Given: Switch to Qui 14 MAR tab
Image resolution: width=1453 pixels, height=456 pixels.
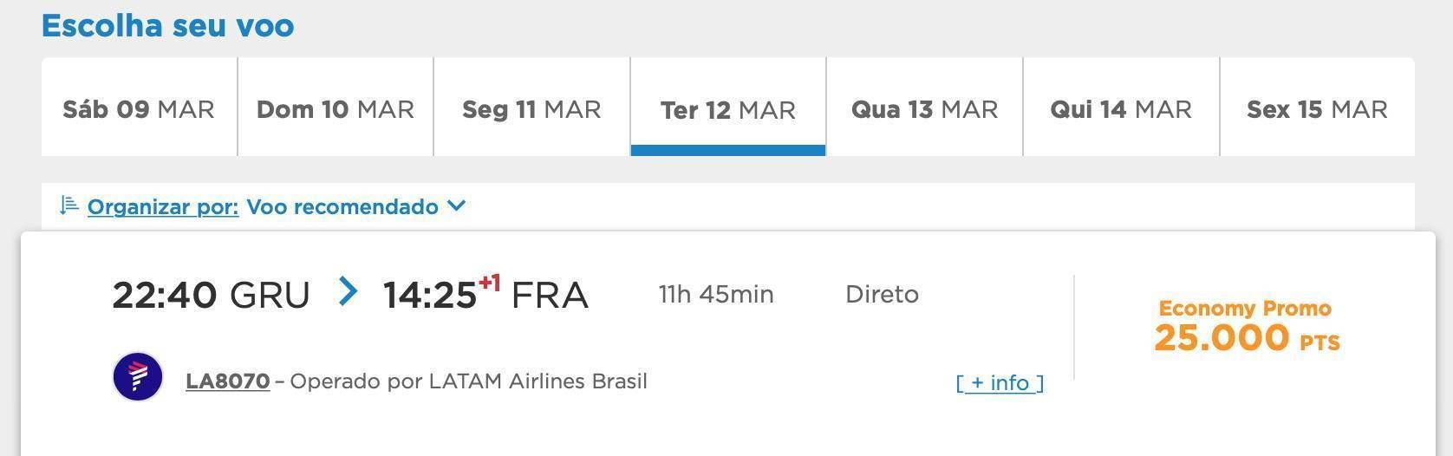Looking at the screenshot, I should click(x=1121, y=107).
